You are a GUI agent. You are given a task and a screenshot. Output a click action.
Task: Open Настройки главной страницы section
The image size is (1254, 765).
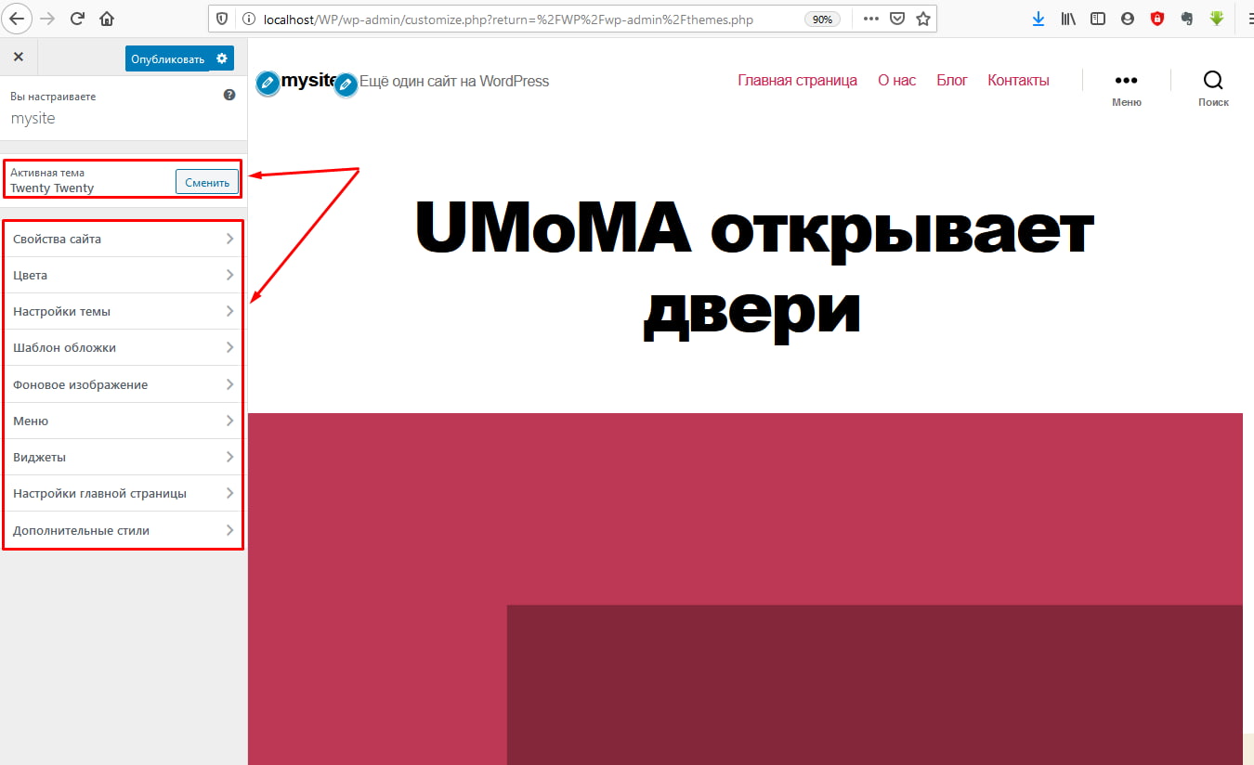point(123,493)
